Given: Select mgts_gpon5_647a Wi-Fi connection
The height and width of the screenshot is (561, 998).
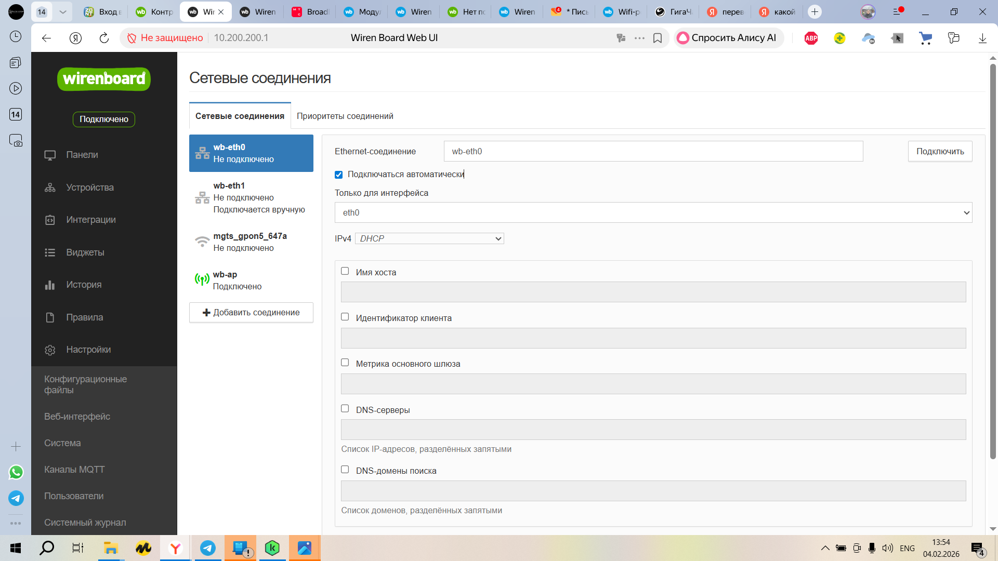Looking at the screenshot, I should pyautogui.click(x=251, y=242).
